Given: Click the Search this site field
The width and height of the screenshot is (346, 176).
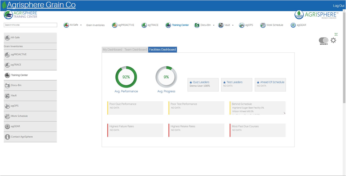Looking at the screenshot, I should [x=30, y=25].
